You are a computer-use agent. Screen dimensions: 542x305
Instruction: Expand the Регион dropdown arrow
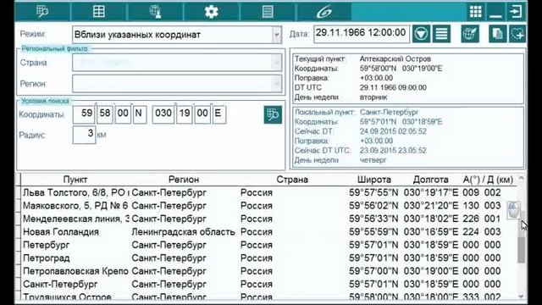point(277,84)
